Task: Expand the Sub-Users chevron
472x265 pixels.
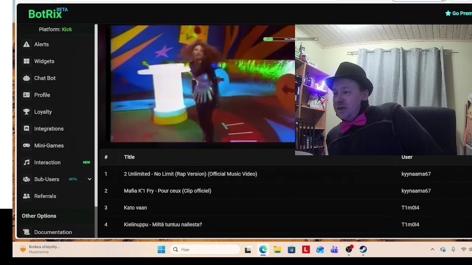Action: click(89, 179)
